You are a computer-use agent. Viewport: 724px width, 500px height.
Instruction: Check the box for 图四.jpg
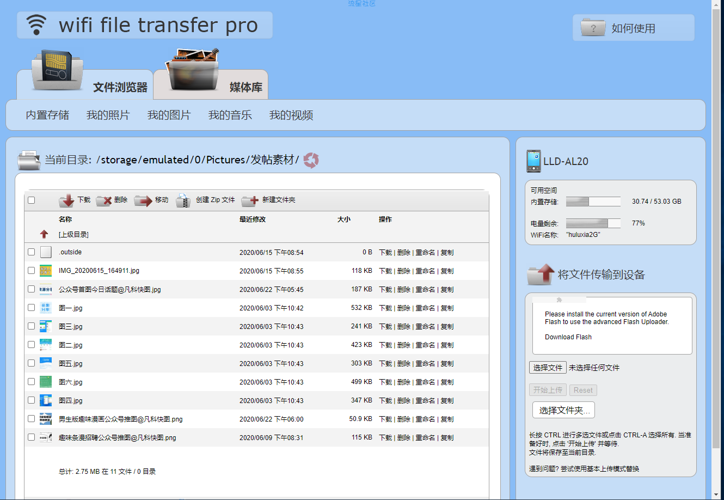31,400
